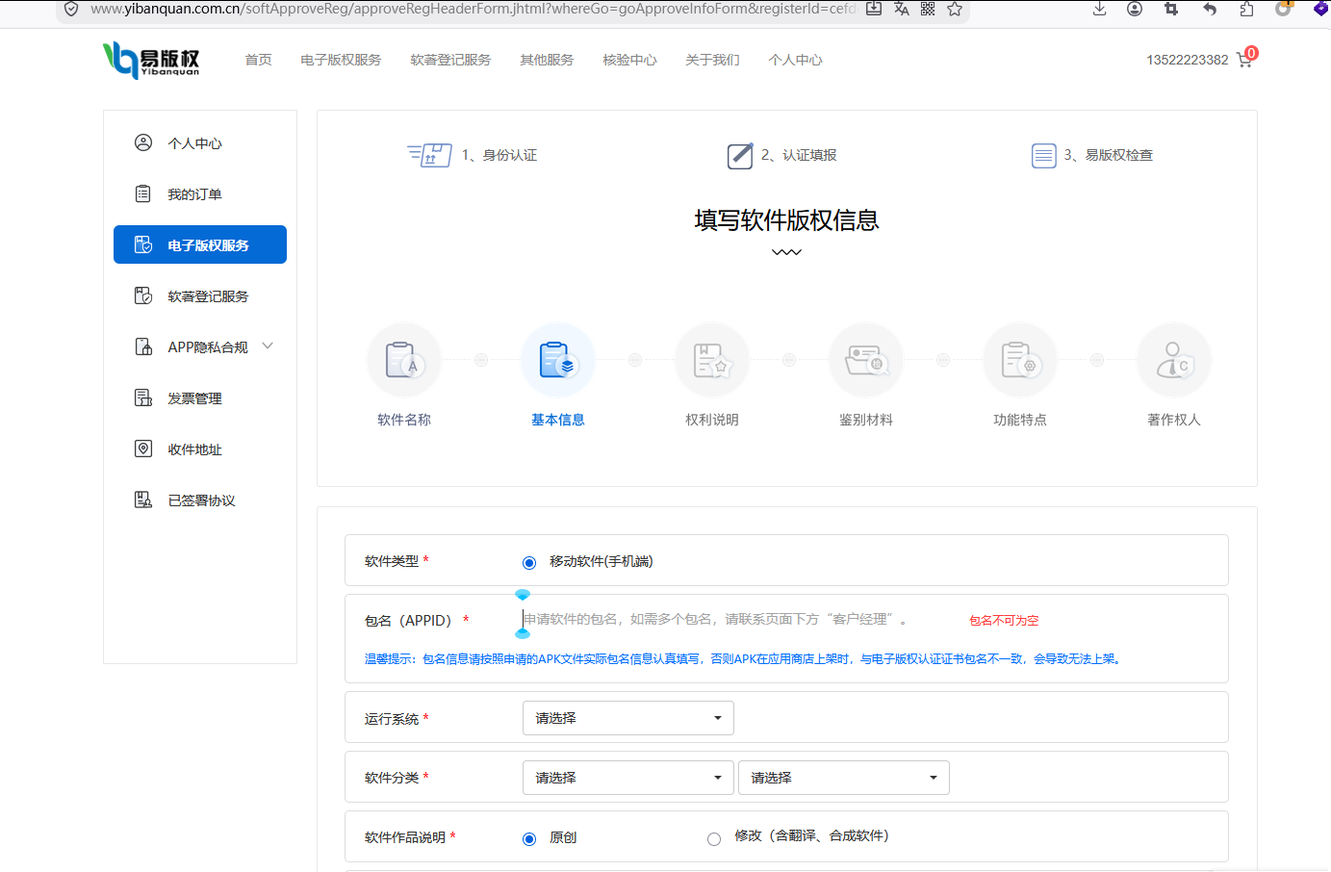Open 已签署协议 in the sidebar
This screenshot has height=872, width=1331.
tap(200, 500)
